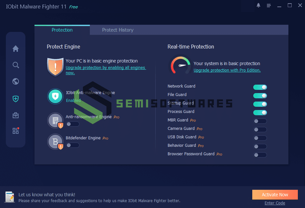Maximize the IObit Malware Fighter window
Viewport: 305px width, 208px height.
point(290,6)
